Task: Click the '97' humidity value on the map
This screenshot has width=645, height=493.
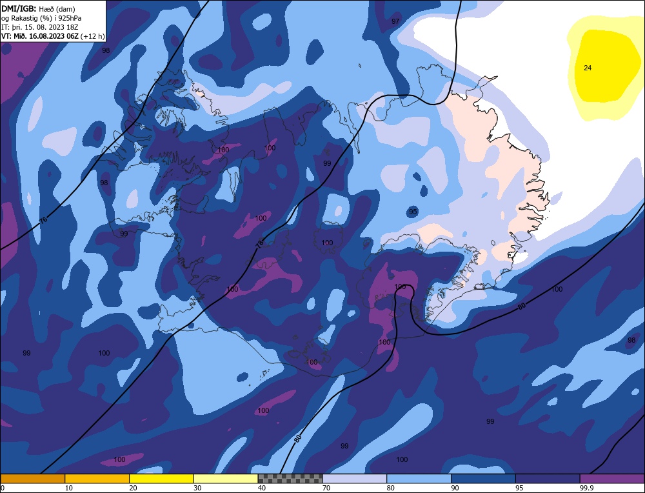Action: click(x=395, y=21)
